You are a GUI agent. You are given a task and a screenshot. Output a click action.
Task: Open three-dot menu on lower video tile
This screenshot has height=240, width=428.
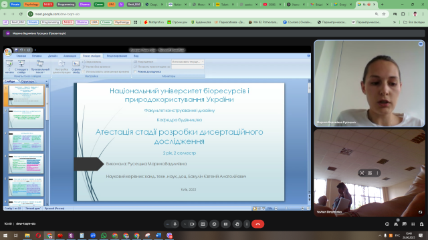tap(377, 173)
